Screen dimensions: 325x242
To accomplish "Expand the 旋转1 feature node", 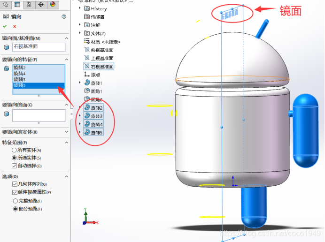I will (x=80, y=83).
